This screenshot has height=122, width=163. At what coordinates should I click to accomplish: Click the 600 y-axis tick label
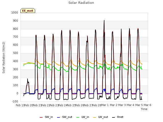[16, 45]
